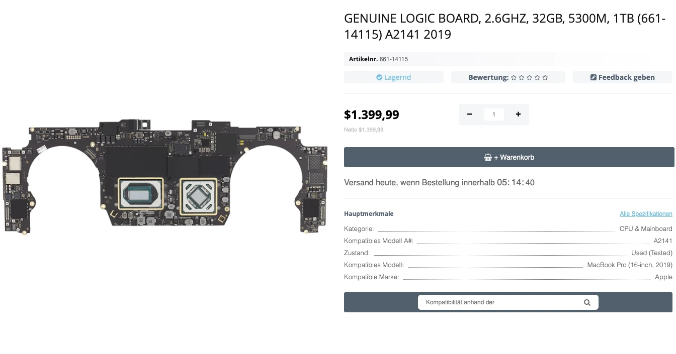676x354 pixels.
Task: Select the A2141 compatible model value
Action: pyautogui.click(x=662, y=241)
